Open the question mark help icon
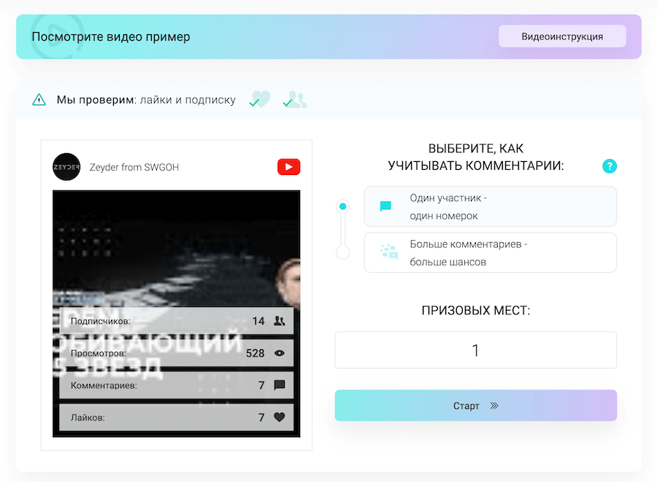Viewport: 657px width, 482px height. 610,166
